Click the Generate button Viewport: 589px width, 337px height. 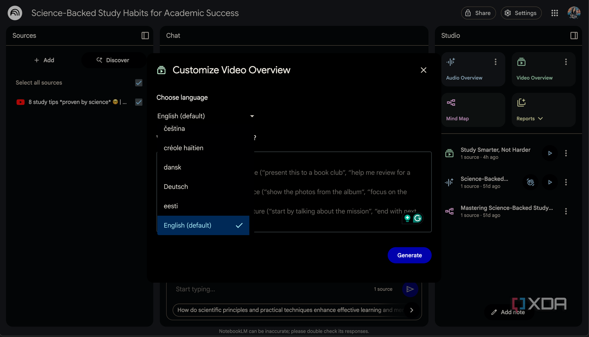click(409, 255)
